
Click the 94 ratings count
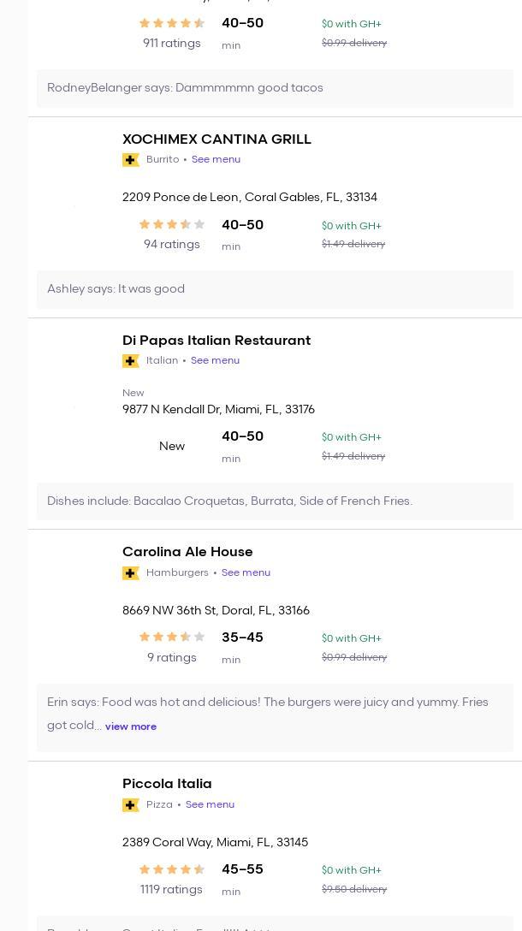(x=171, y=245)
